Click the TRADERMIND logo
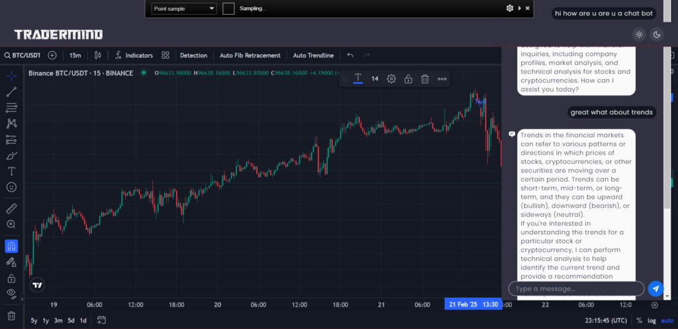The width and height of the screenshot is (678, 329). (58, 34)
